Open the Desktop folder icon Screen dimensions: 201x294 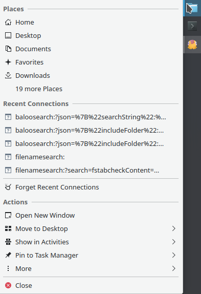click(8, 36)
